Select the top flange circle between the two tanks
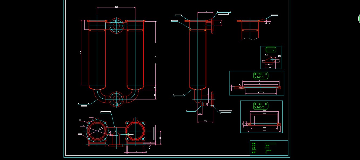This screenshot has width=360, height=160. coord(116,26)
